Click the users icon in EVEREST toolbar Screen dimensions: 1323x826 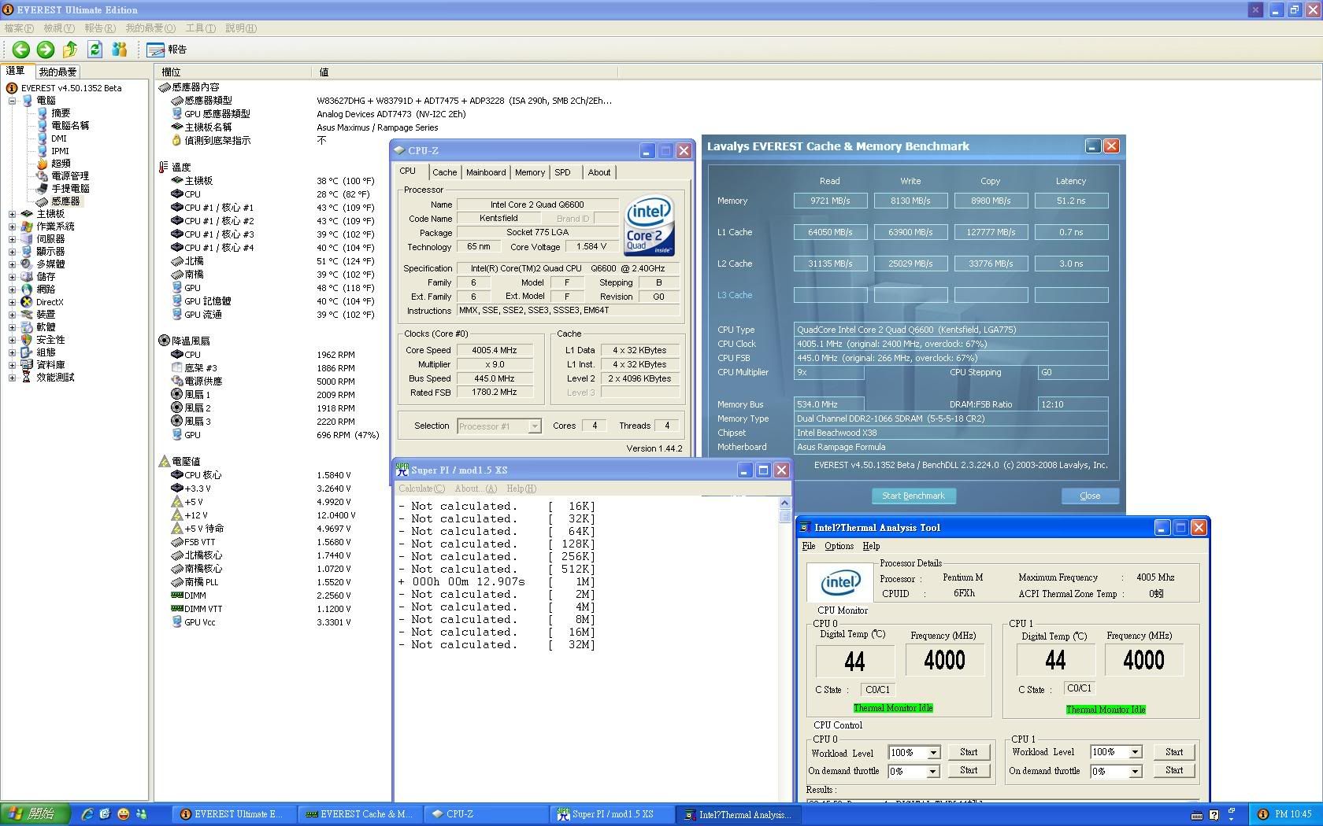(x=119, y=50)
